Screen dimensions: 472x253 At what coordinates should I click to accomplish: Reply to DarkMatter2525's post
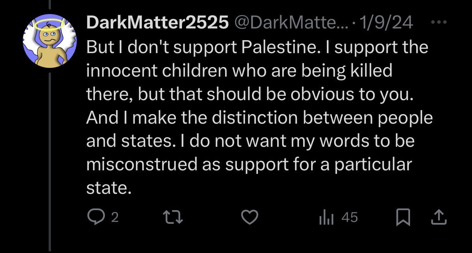(x=95, y=217)
